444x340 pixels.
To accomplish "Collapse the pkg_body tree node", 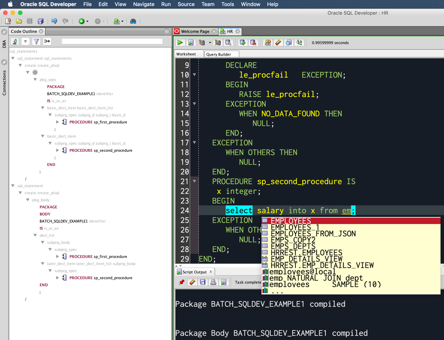I will point(28,200).
